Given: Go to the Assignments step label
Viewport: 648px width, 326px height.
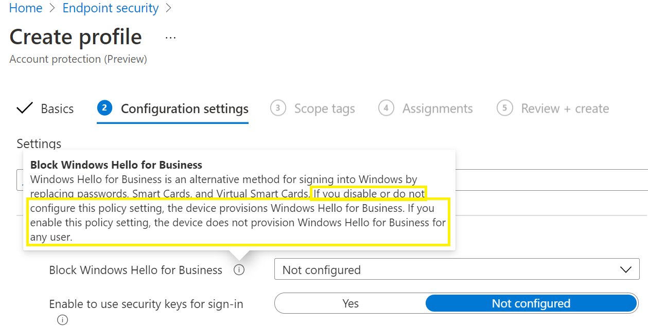Looking at the screenshot, I should pos(437,108).
